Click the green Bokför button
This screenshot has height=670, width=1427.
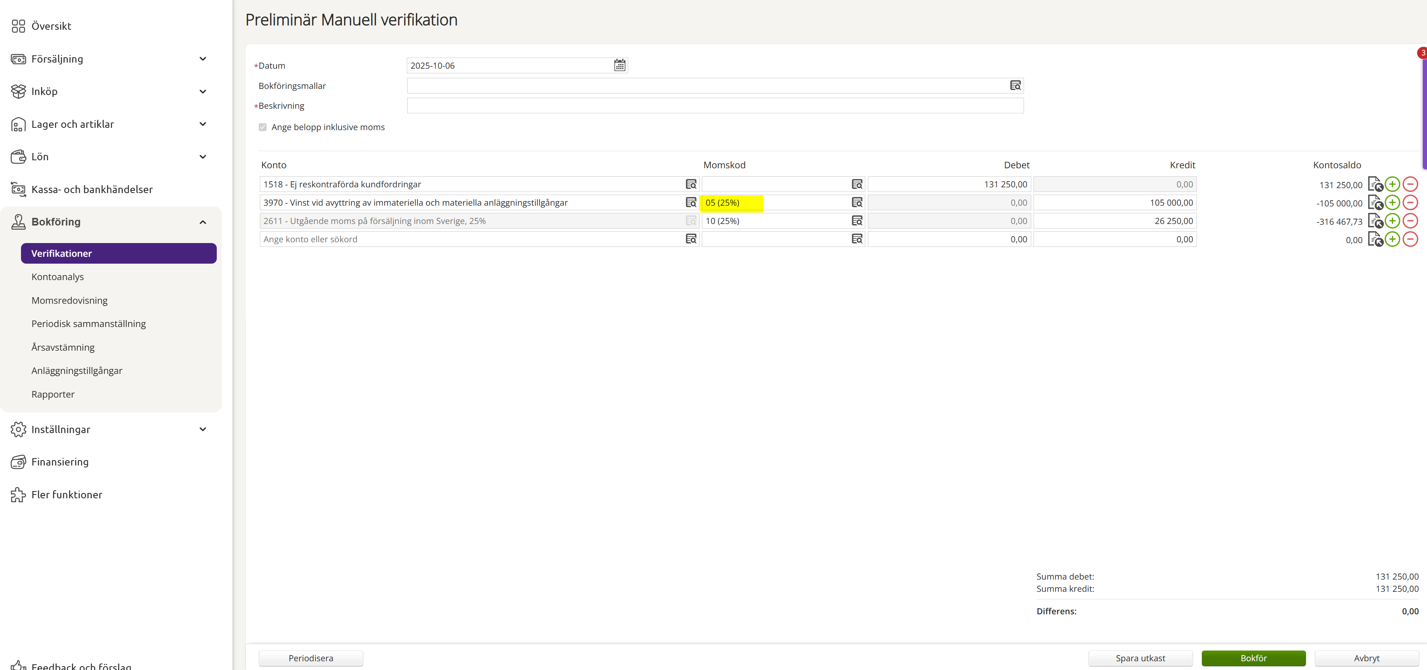pos(1253,658)
